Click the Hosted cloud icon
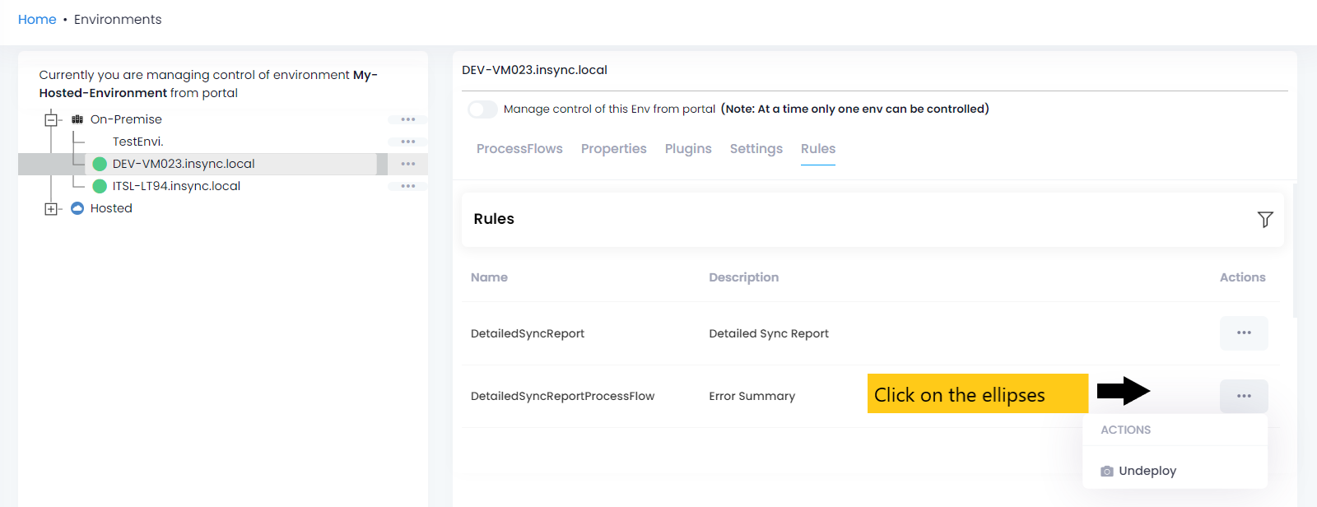 [77, 208]
